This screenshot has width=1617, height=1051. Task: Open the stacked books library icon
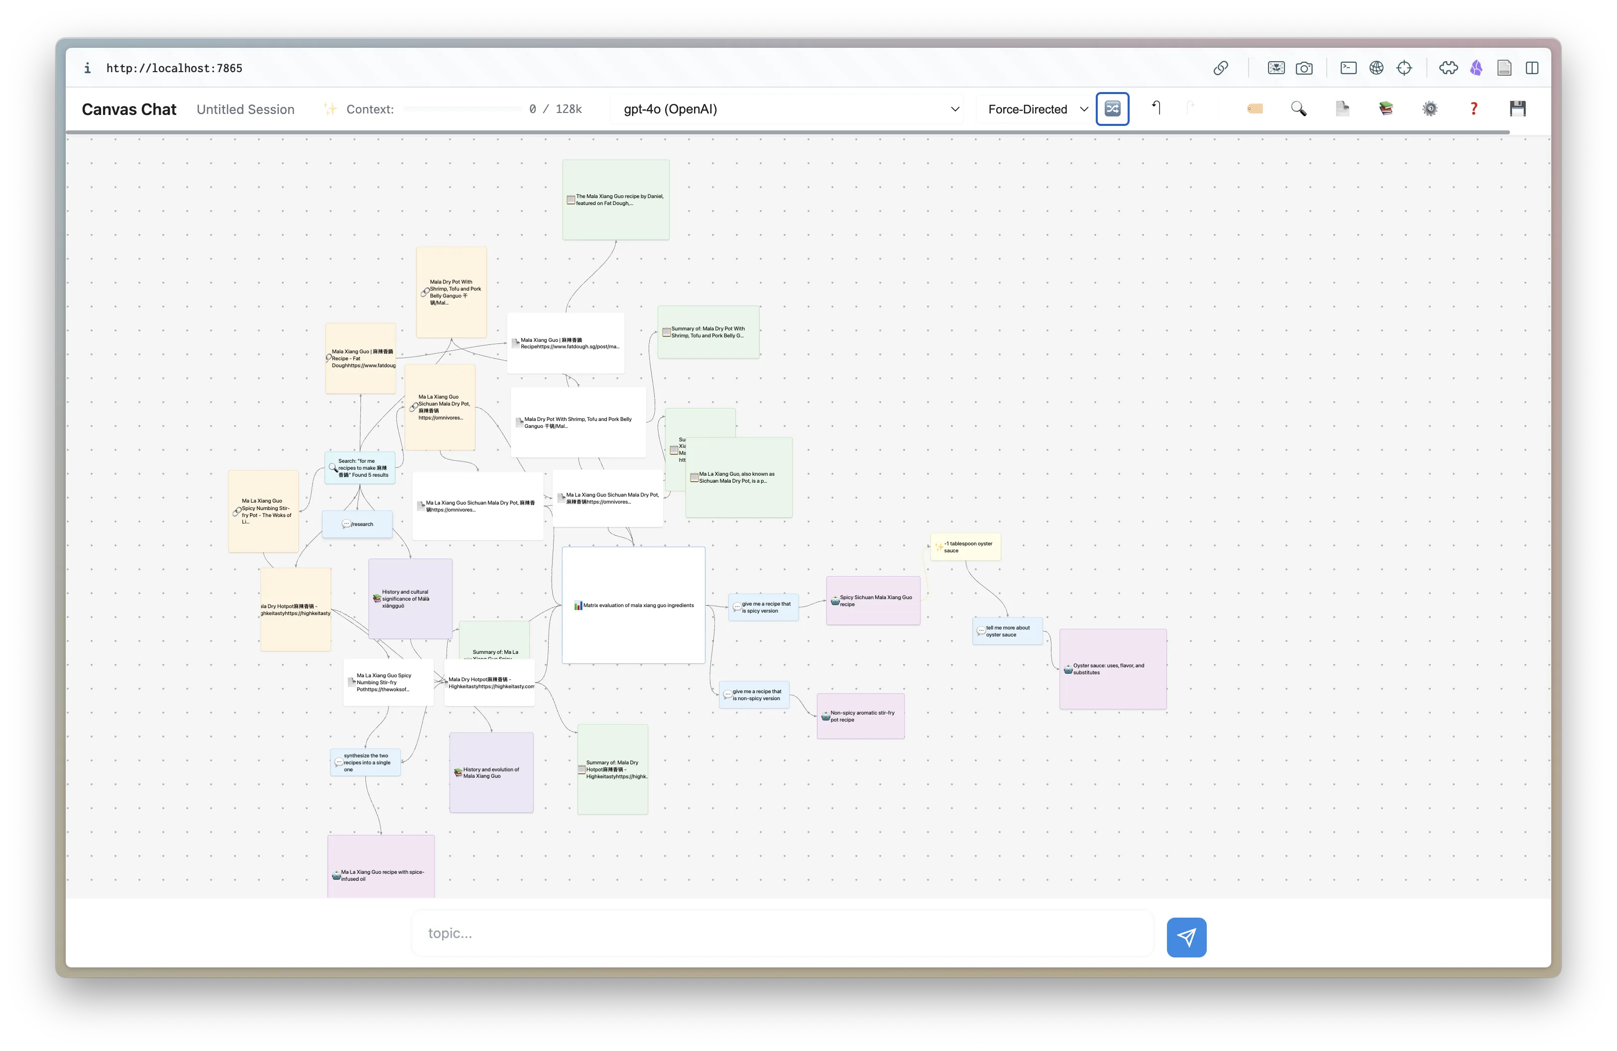(x=1386, y=108)
